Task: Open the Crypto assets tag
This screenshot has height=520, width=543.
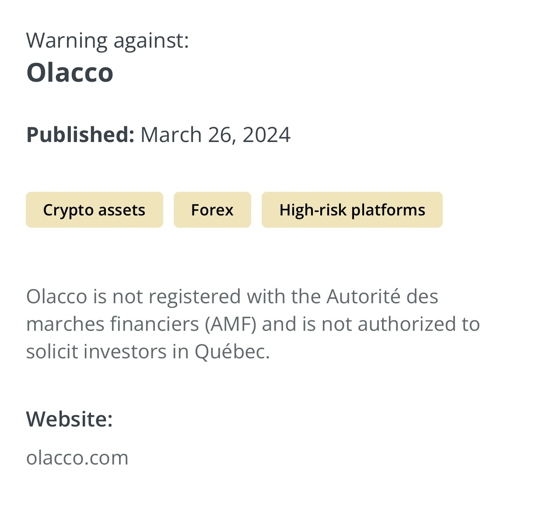Action: click(94, 210)
